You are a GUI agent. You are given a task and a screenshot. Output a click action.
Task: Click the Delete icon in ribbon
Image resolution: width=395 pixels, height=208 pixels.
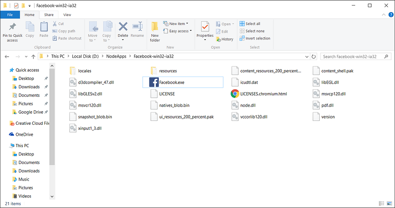click(123, 27)
